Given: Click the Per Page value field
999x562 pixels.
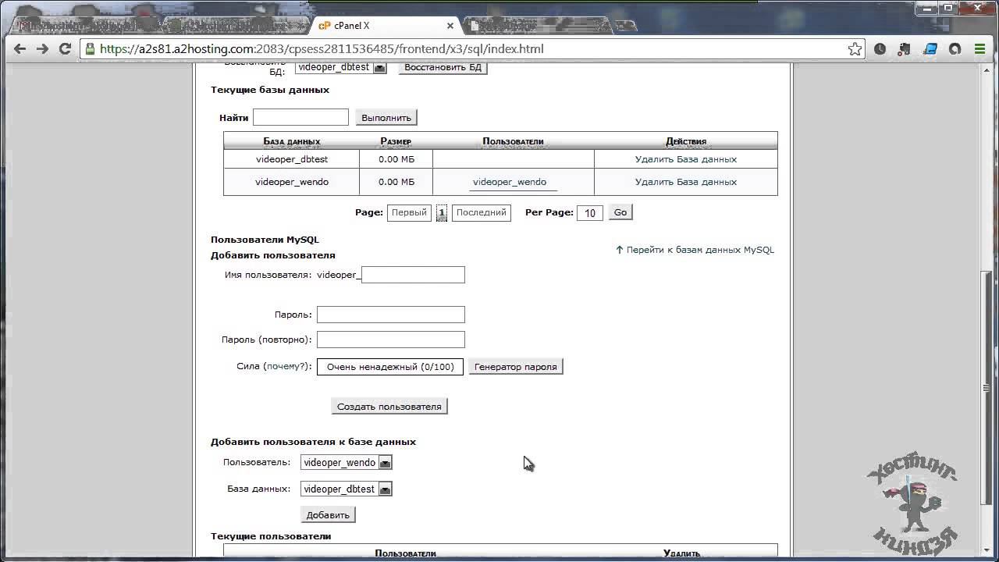Looking at the screenshot, I should point(590,213).
